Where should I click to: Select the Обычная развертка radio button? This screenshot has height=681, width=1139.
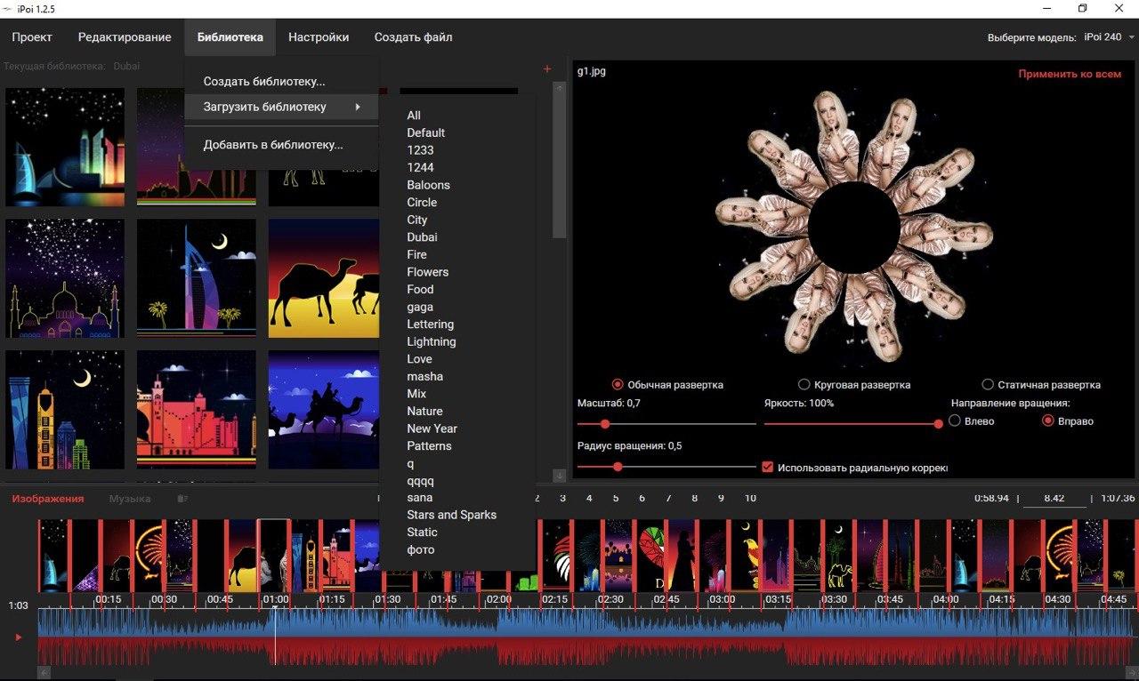[618, 385]
